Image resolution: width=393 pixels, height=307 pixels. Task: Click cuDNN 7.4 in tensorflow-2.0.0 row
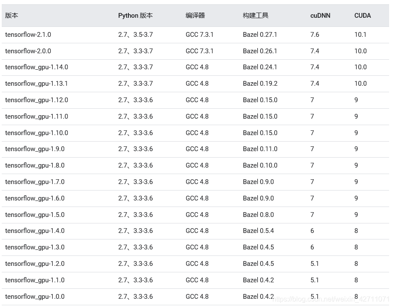315,51
